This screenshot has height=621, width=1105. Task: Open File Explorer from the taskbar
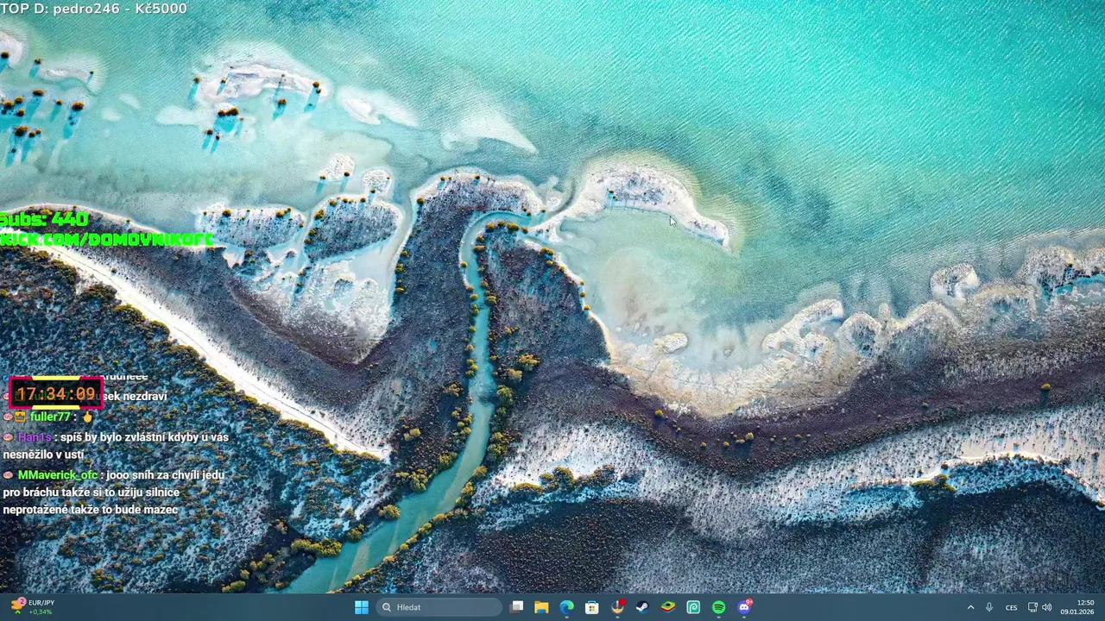click(541, 607)
